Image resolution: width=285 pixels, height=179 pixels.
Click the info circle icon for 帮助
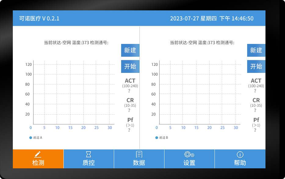240,154
